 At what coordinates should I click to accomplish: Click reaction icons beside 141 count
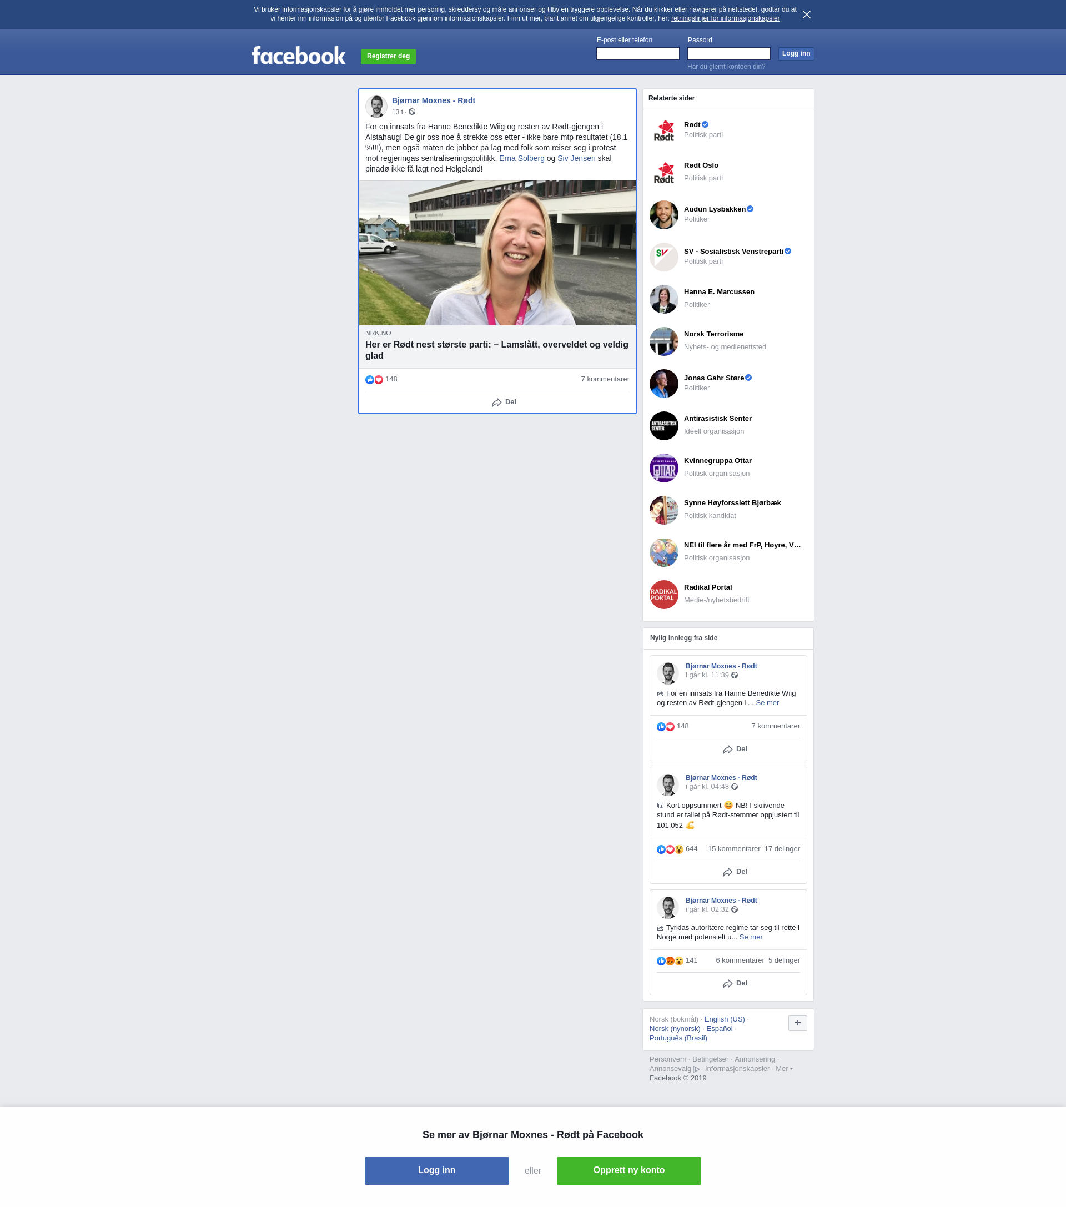click(x=670, y=960)
